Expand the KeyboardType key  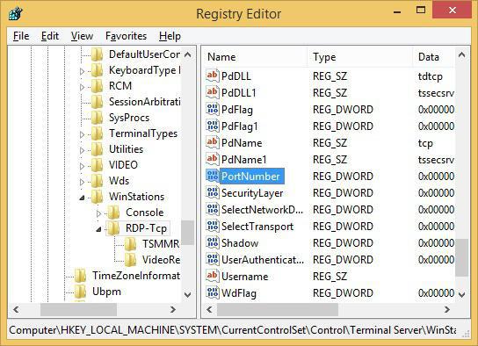pyautogui.click(x=82, y=71)
